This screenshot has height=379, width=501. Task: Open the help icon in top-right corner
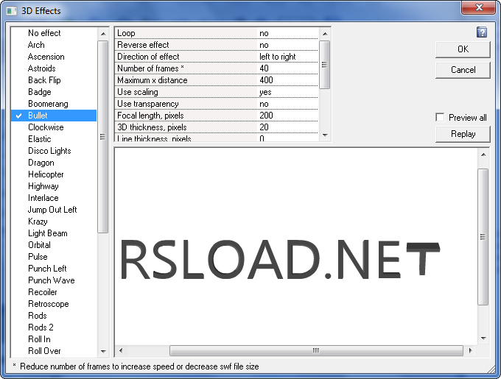[482, 32]
